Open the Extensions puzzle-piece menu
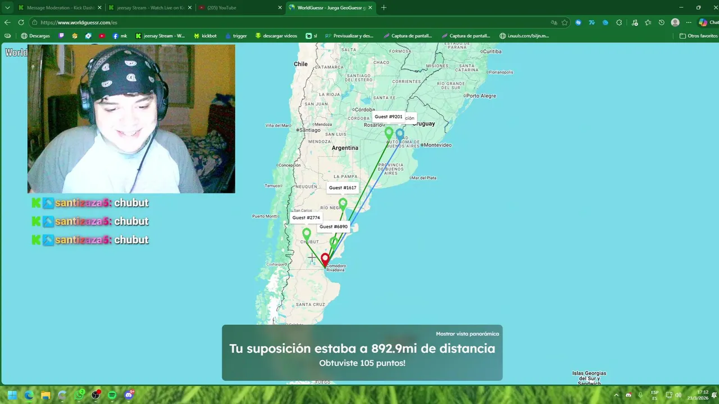 tap(619, 22)
